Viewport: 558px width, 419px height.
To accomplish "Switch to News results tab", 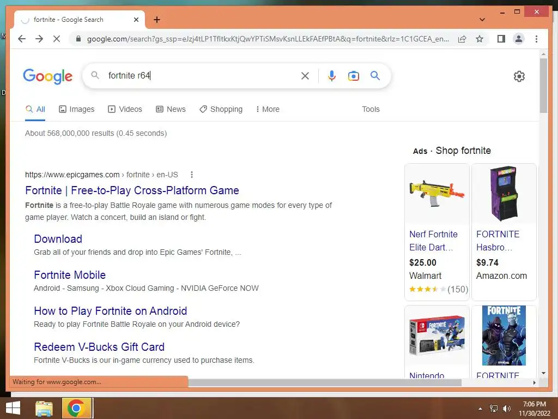I will pyautogui.click(x=171, y=109).
